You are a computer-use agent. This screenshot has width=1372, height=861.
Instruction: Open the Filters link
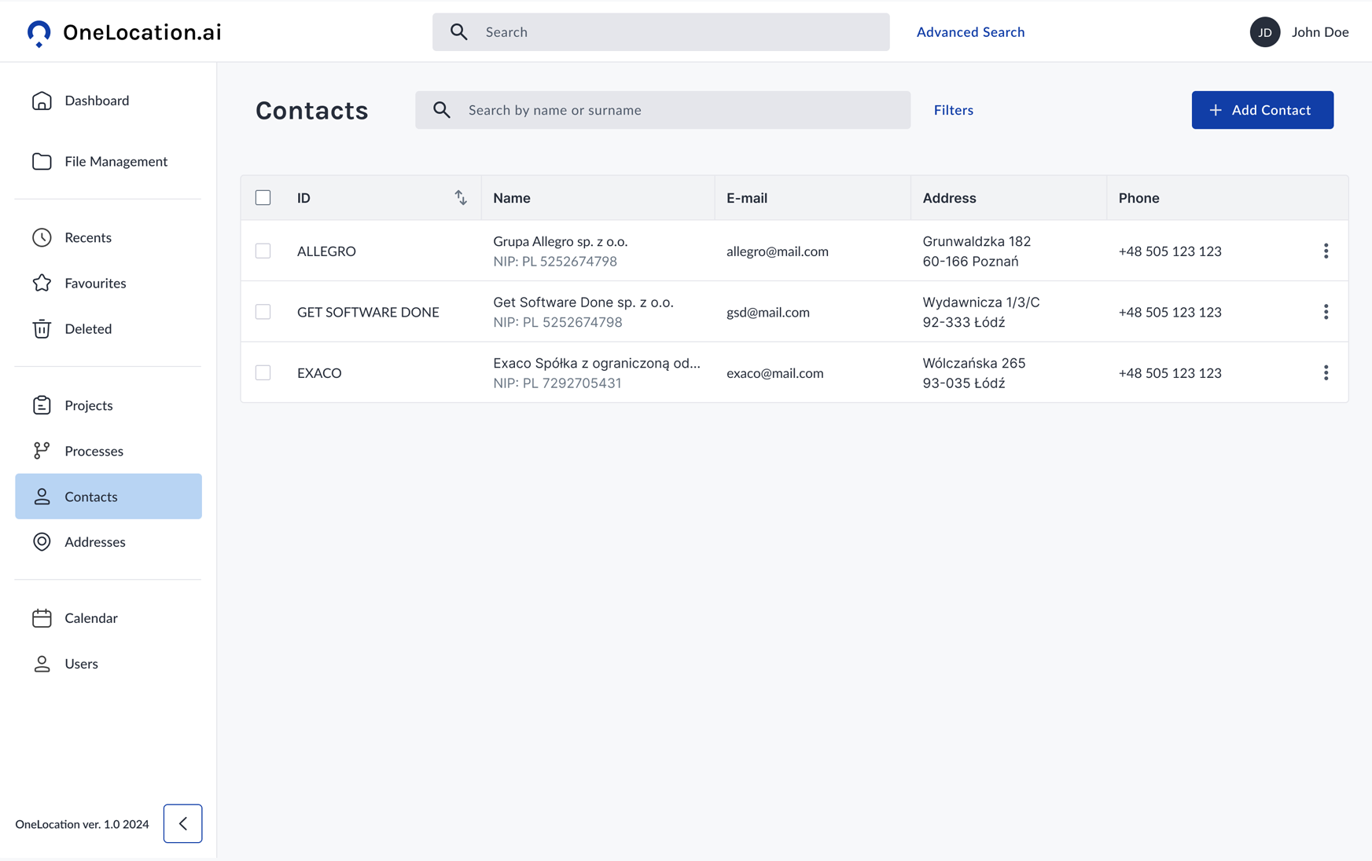pyautogui.click(x=954, y=110)
